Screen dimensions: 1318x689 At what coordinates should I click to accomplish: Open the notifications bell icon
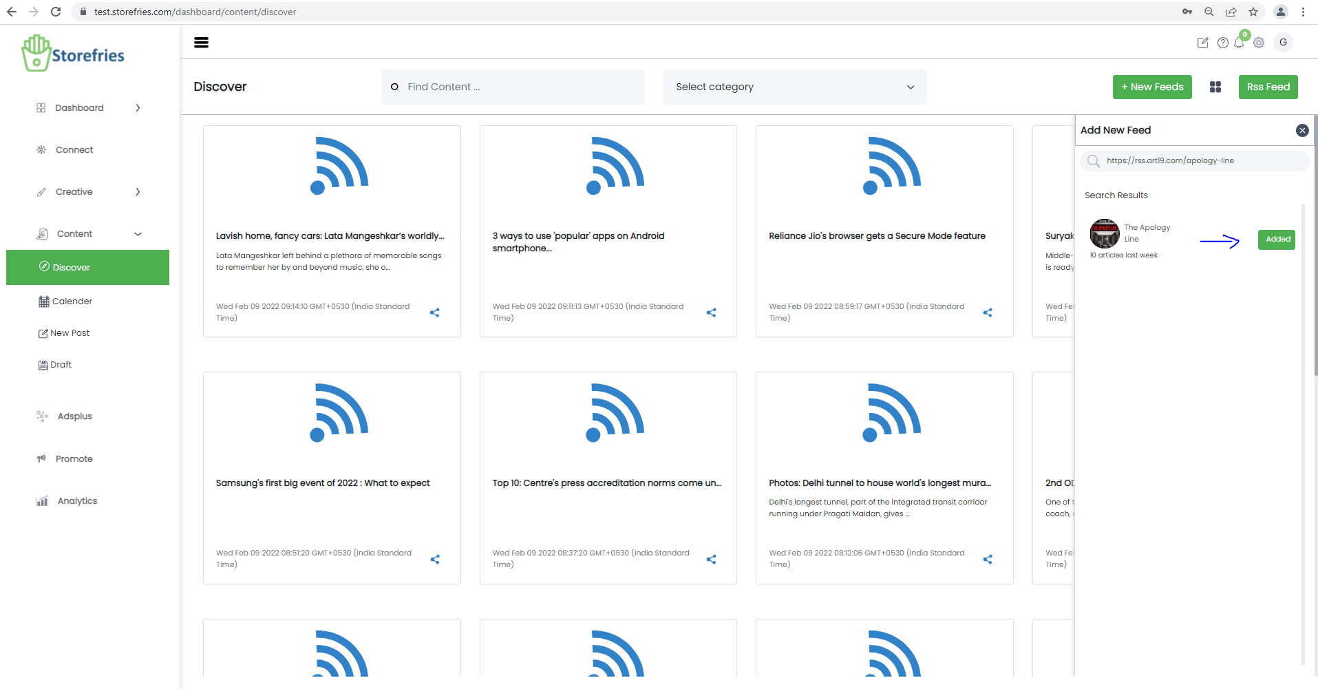pos(1239,43)
